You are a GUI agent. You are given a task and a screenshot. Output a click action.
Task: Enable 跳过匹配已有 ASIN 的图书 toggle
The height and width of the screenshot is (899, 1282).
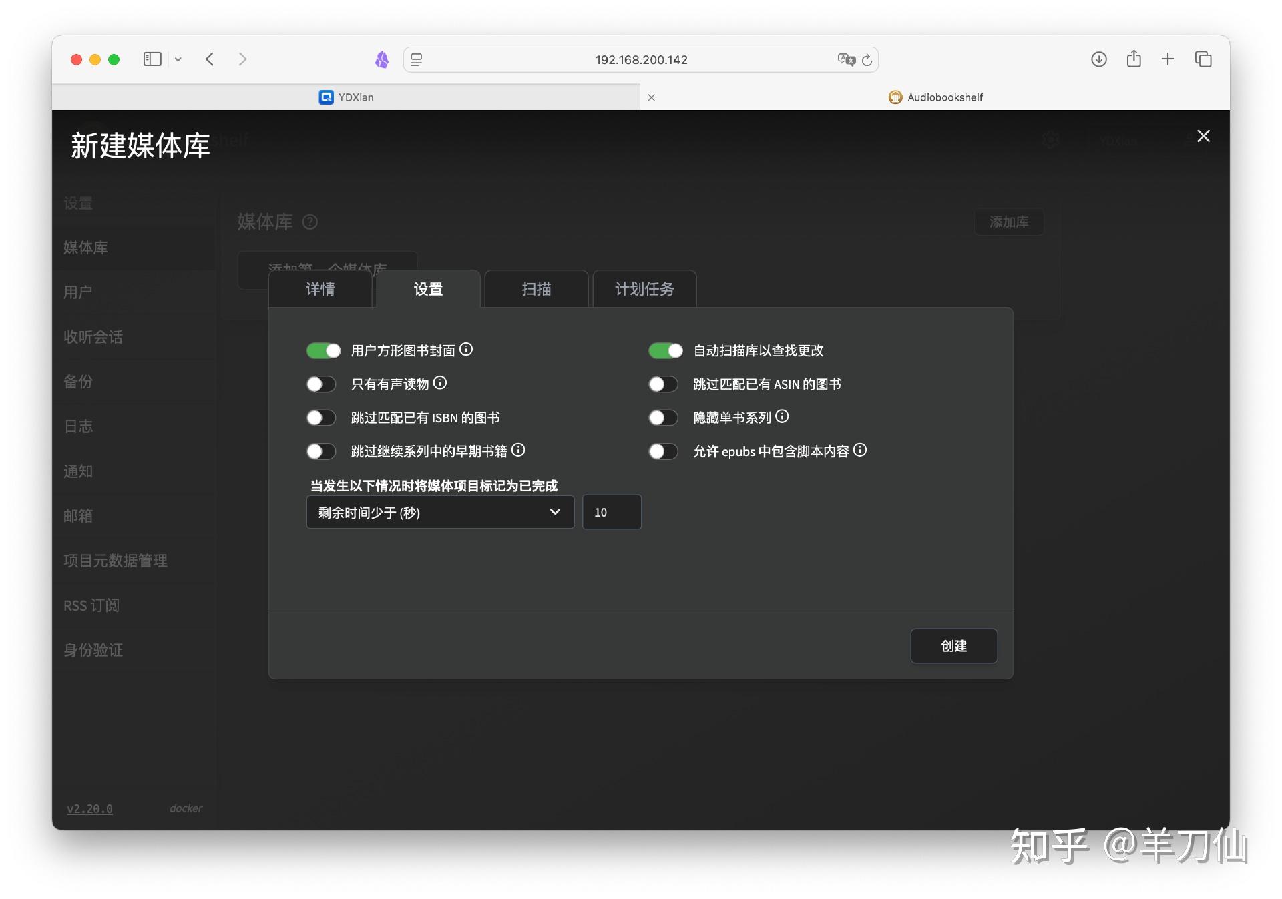(663, 384)
